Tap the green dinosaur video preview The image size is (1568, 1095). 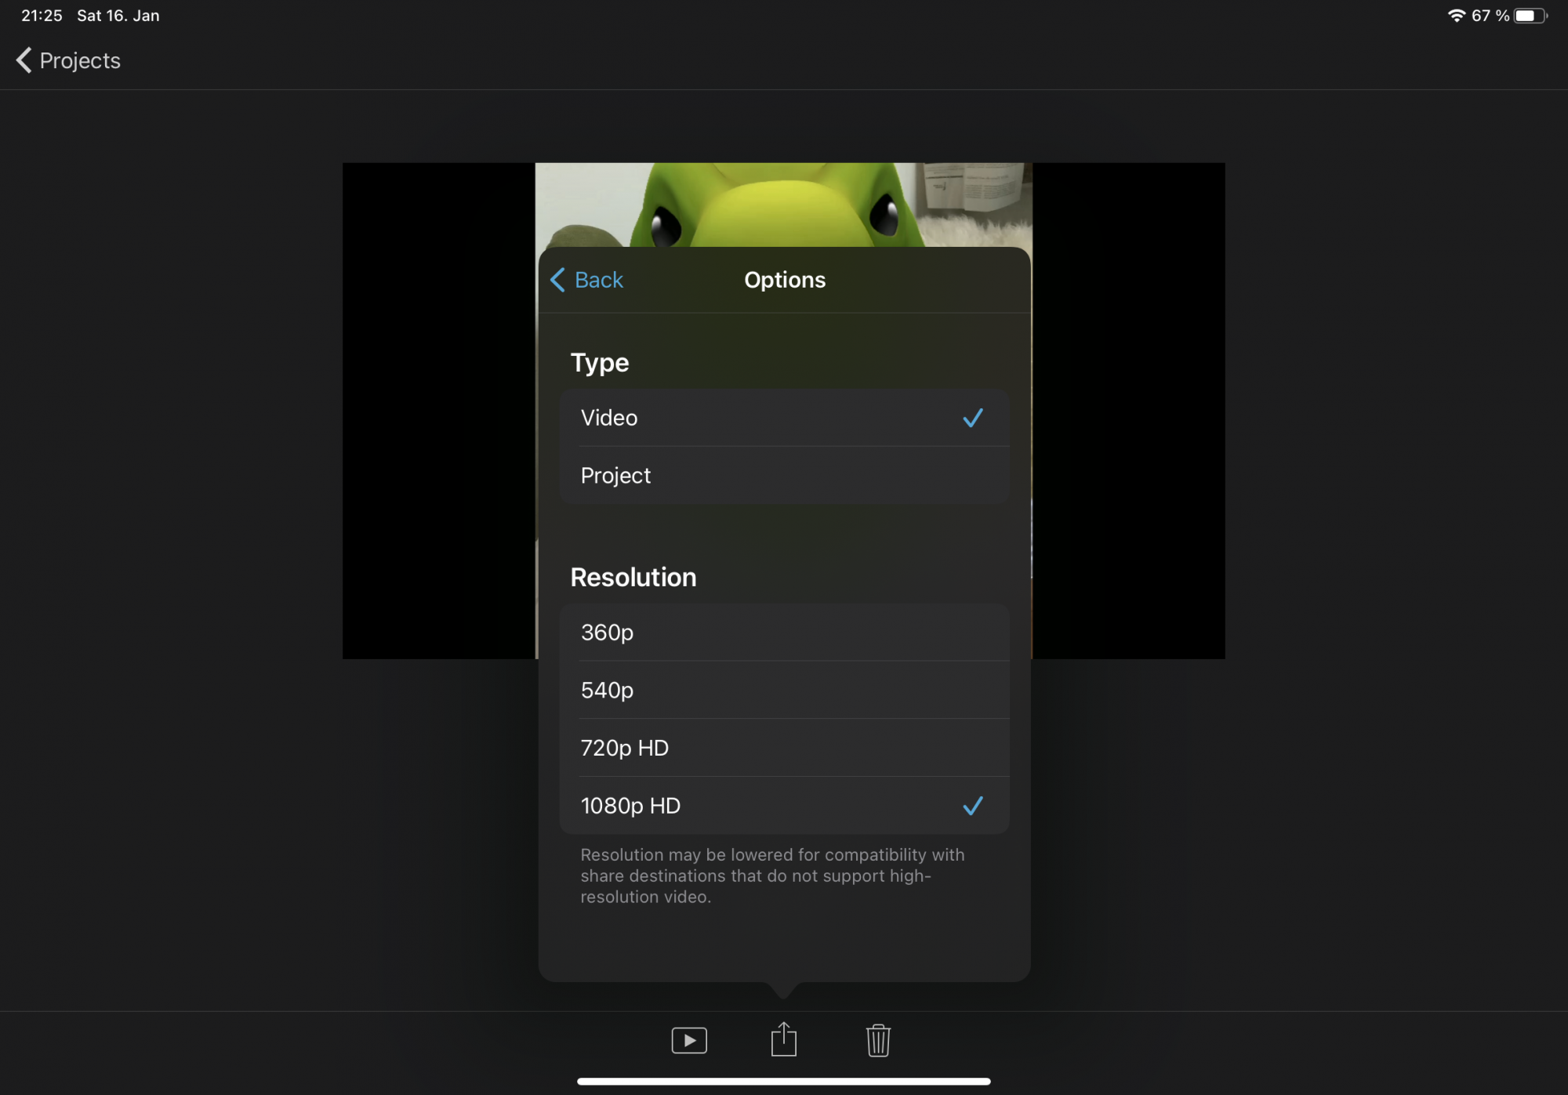[x=782, y=204]
